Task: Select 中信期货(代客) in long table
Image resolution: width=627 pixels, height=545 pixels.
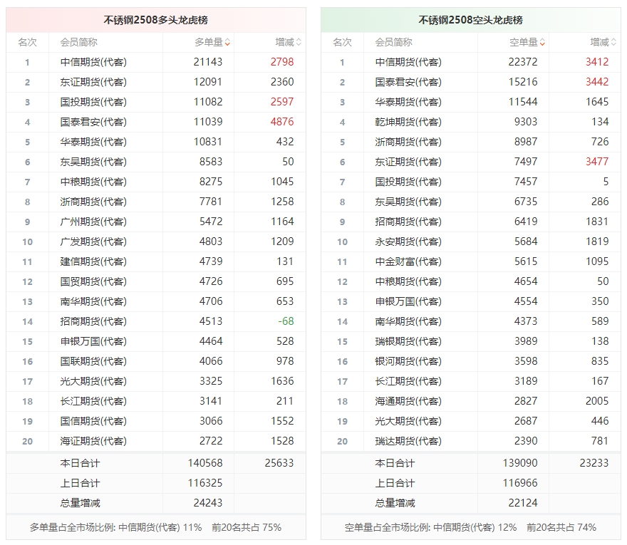Action: [93, 62]
